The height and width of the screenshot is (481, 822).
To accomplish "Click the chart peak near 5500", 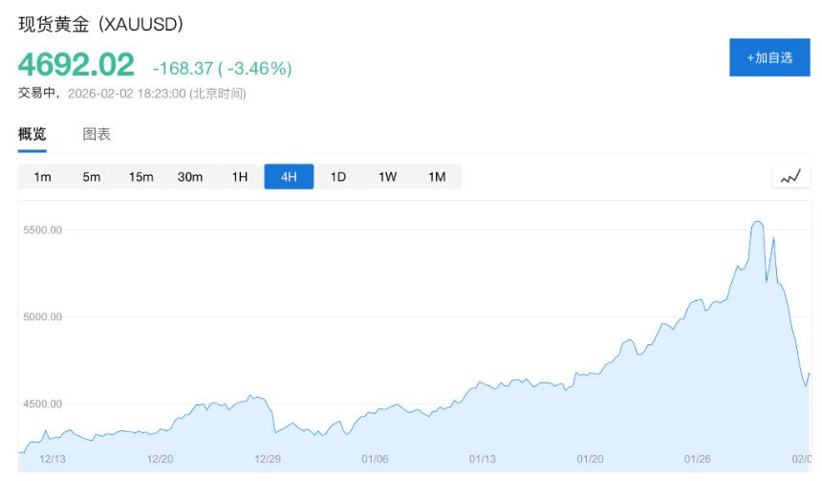I will 757,222.
